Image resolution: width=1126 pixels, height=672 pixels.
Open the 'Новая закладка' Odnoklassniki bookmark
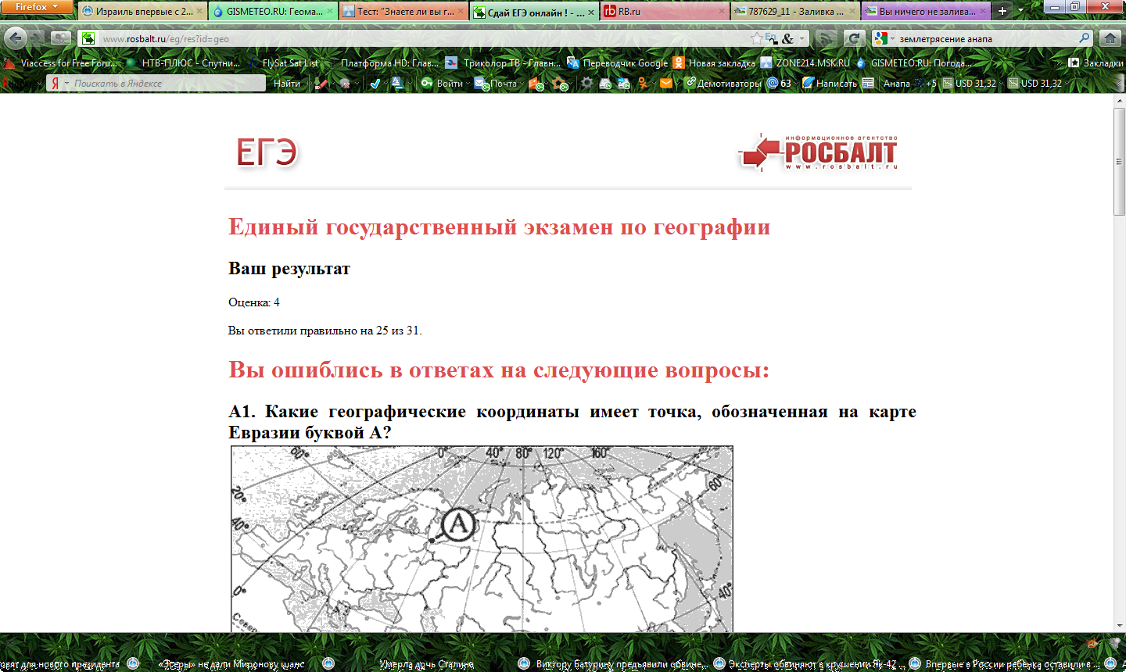(714, 63)
